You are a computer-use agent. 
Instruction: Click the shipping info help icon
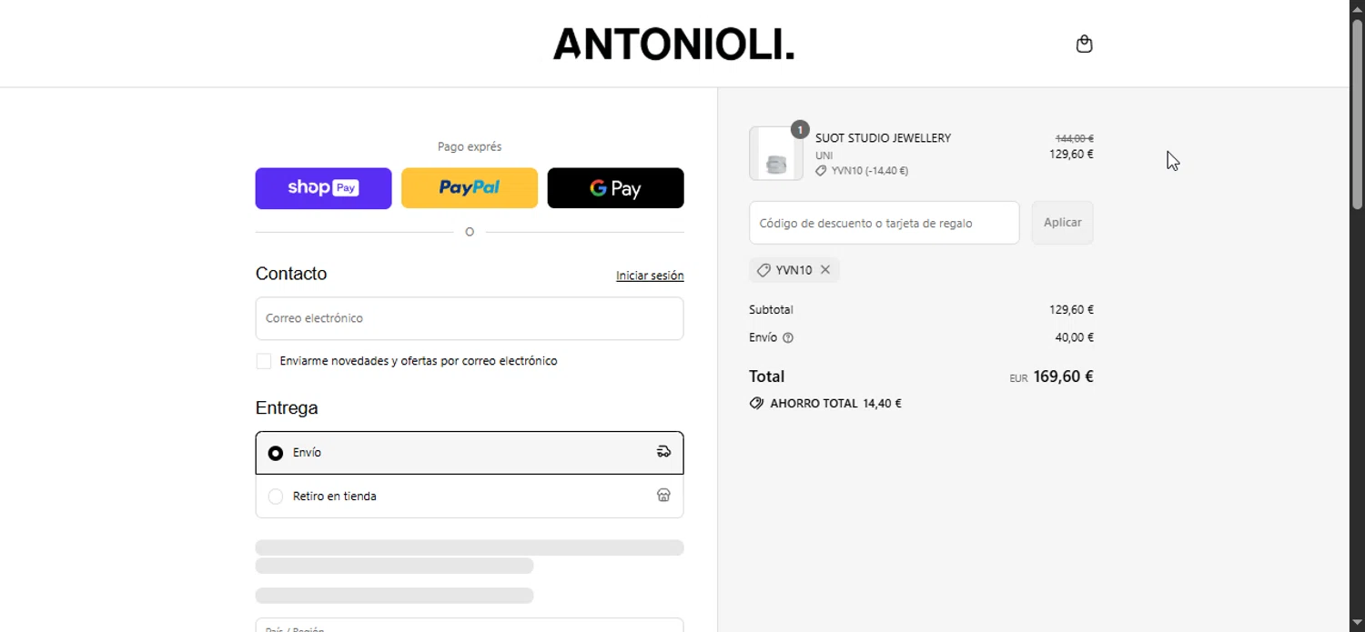tap(788, 337)
